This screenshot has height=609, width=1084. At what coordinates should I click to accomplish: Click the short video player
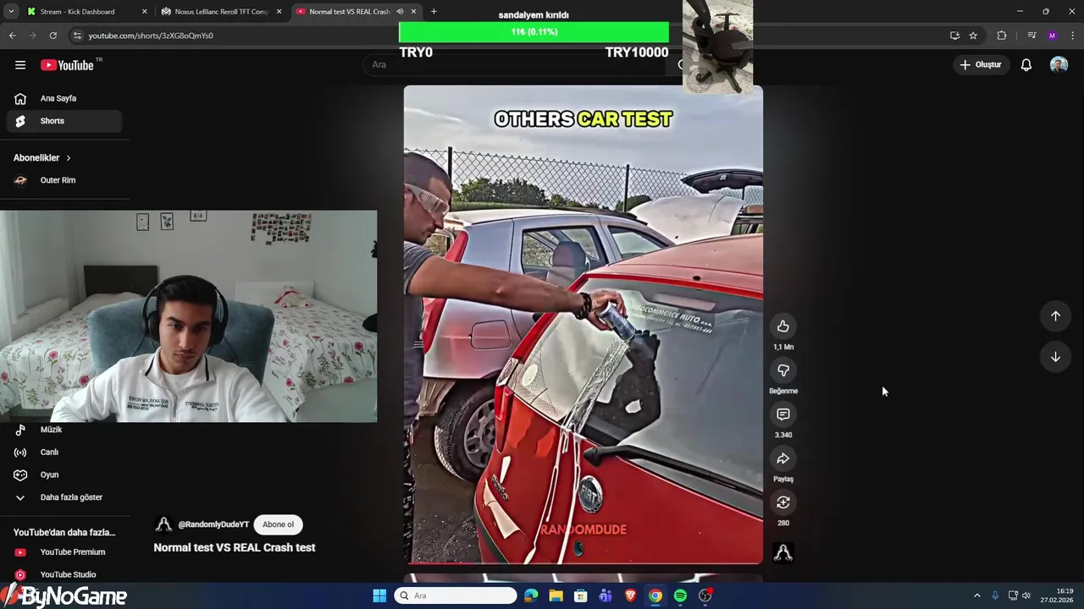coord(583,324)
